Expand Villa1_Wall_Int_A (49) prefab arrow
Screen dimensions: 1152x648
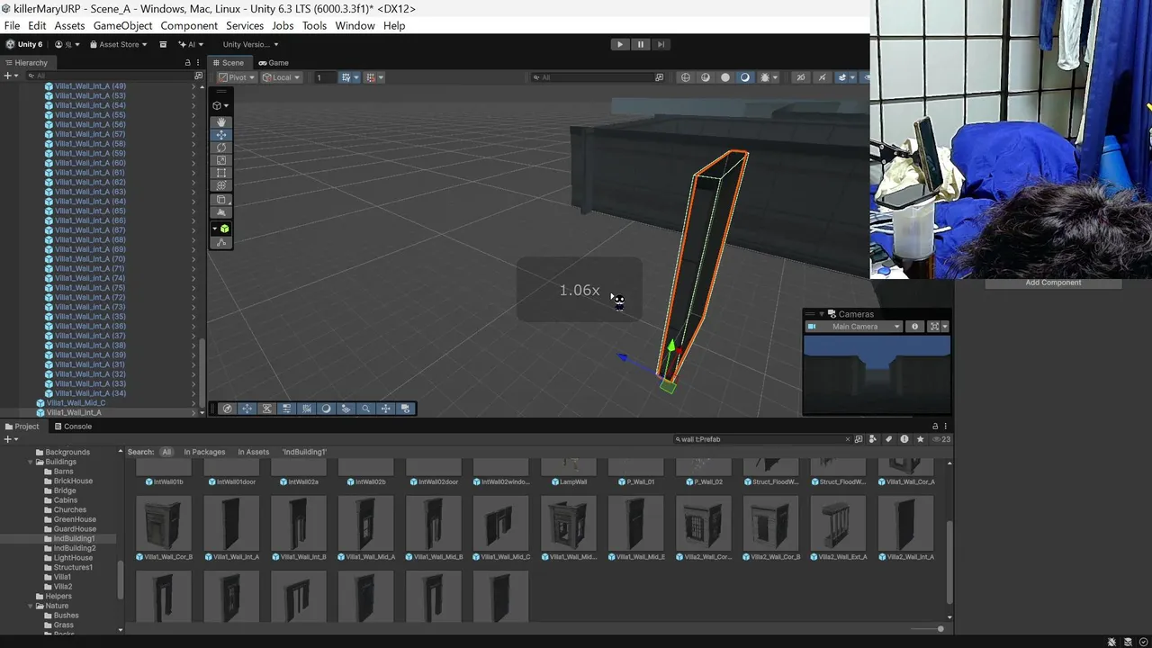193,86
